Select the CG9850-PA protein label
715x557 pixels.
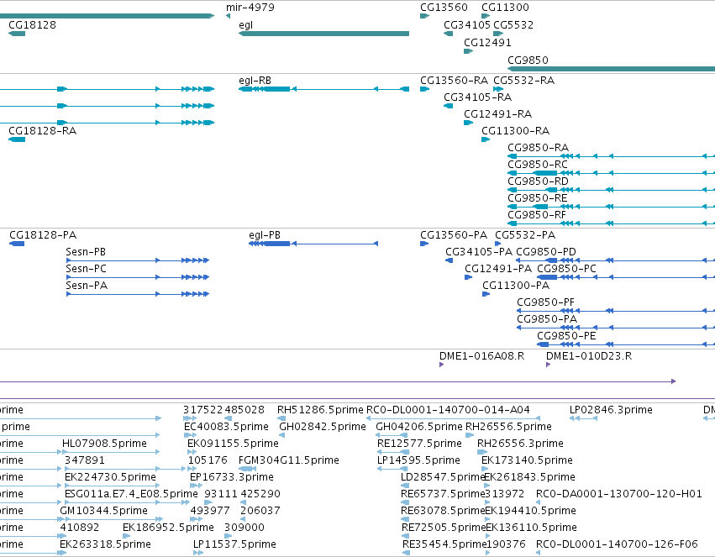tap(547, 319)
